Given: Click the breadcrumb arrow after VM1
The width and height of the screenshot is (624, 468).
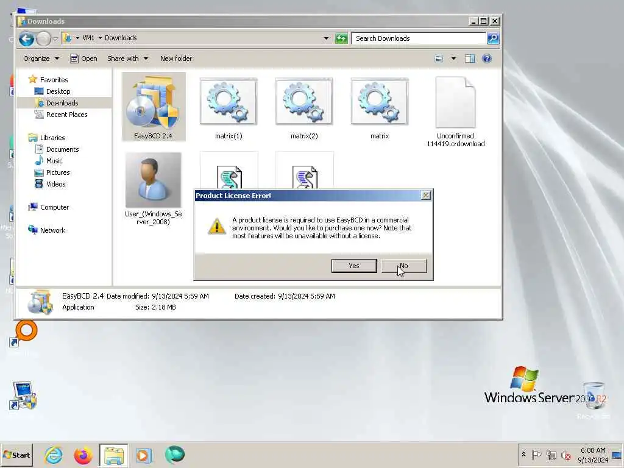Looking at the screenshot, I should 100,38.
